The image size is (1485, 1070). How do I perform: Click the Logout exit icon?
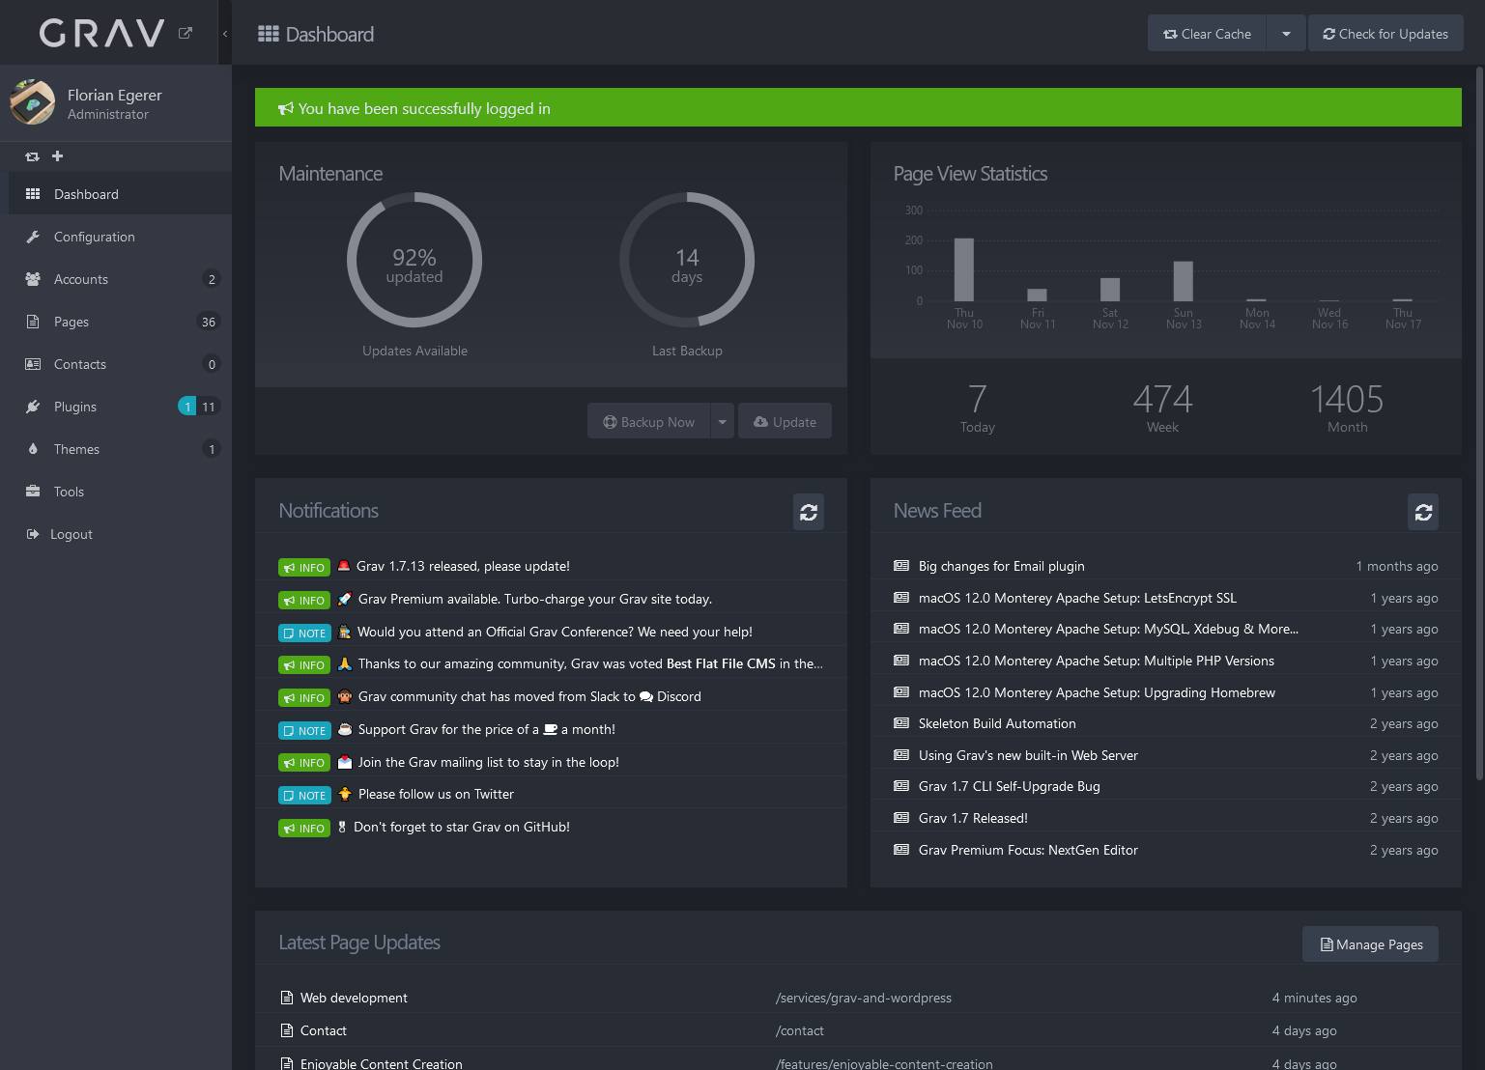[x=33, y=534]
